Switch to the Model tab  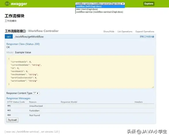click(x=10, y=52)
